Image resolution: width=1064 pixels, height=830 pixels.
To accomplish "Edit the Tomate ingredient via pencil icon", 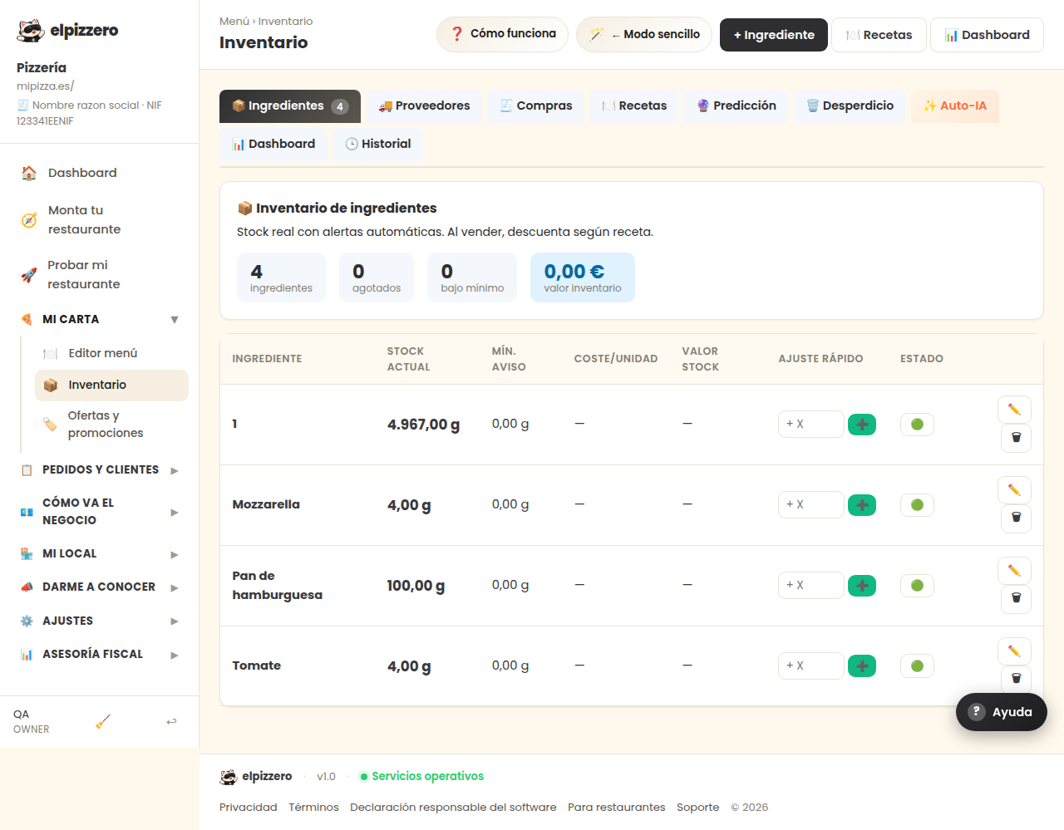I will [1014, 651].
